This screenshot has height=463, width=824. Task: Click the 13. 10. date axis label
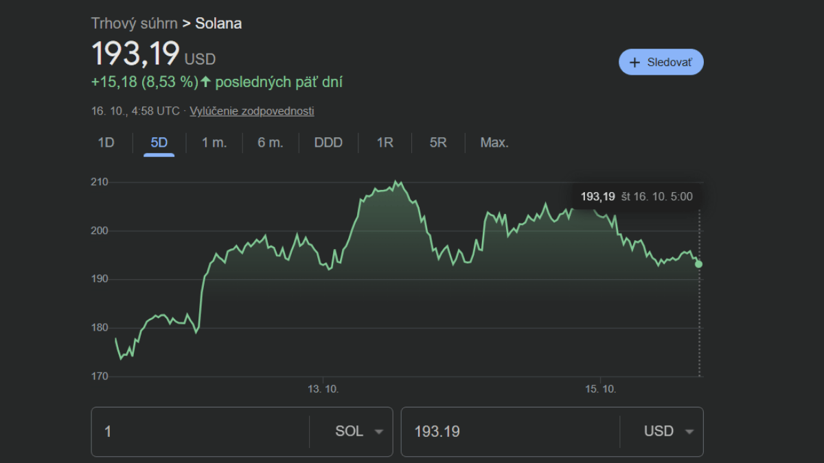point(323,389)
